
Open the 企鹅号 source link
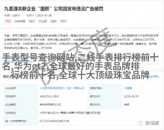[x=16, y=15]
